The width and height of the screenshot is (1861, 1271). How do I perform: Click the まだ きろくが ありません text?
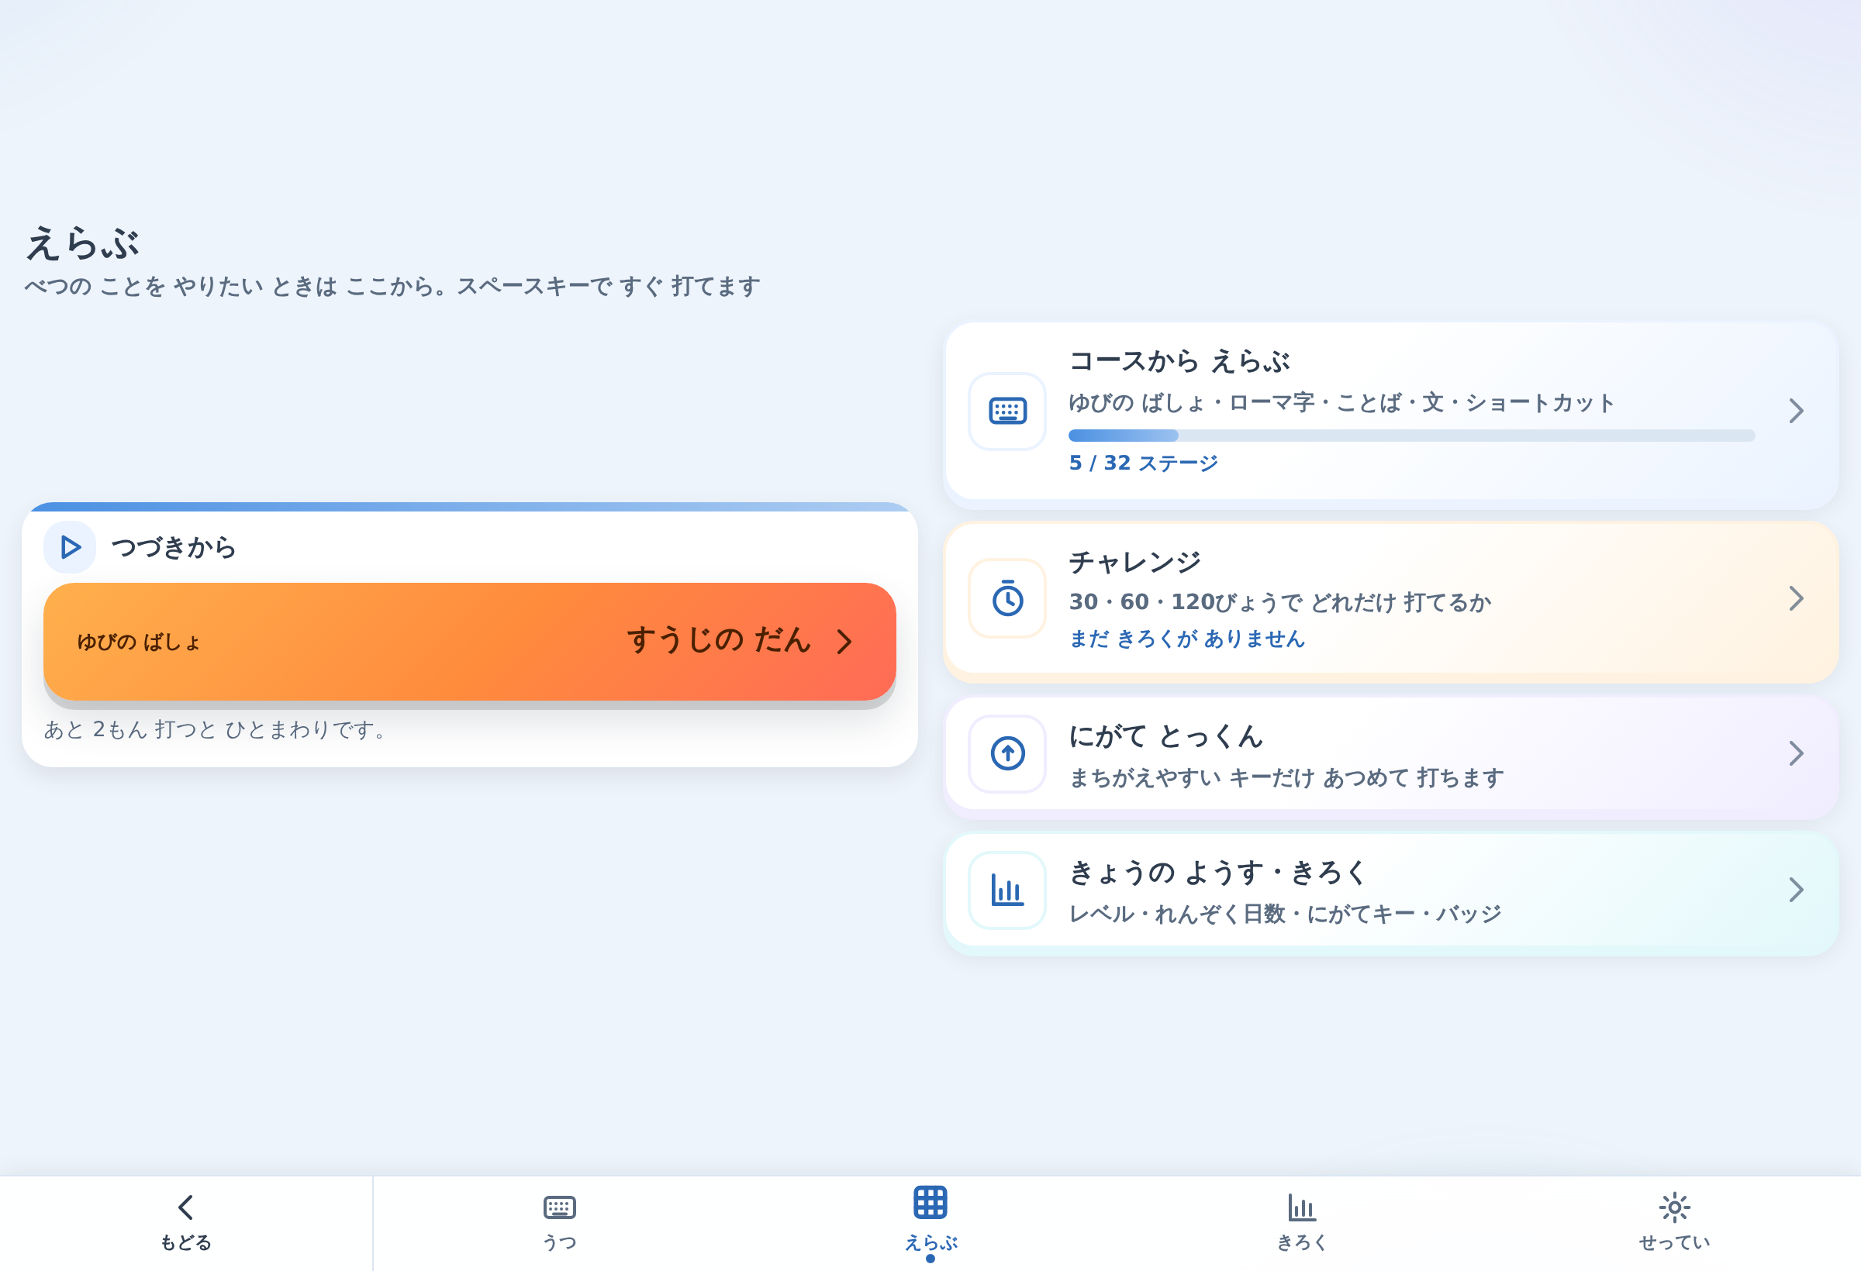coord(1186,639)
